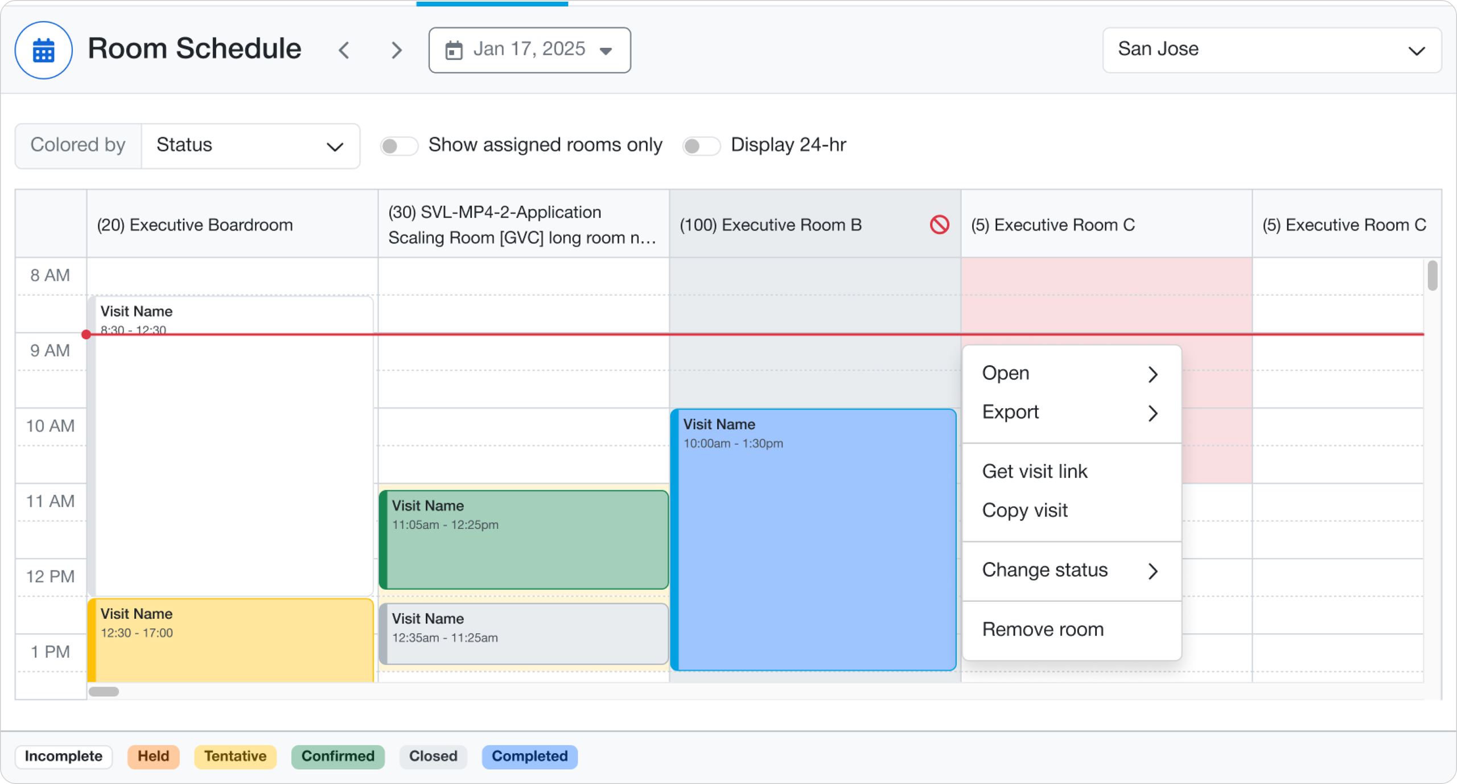Click the calendar icon in date picker
Image resolution: width=1457 pixels, height=784 pixels.
coord(454,50)
